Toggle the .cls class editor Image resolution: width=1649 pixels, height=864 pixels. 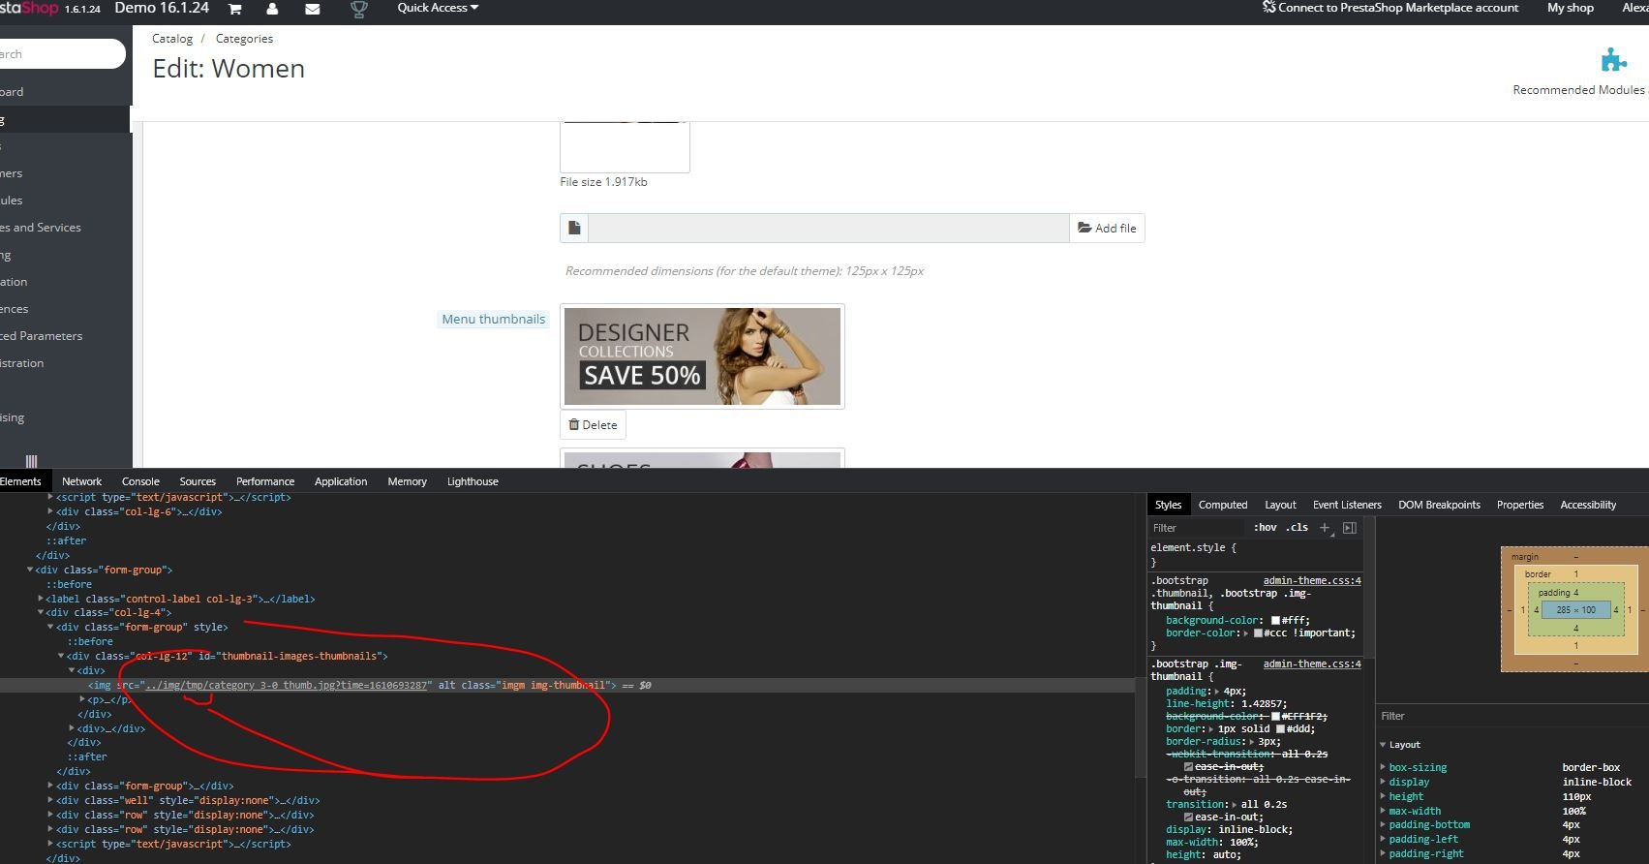[x=1297, y=528]
